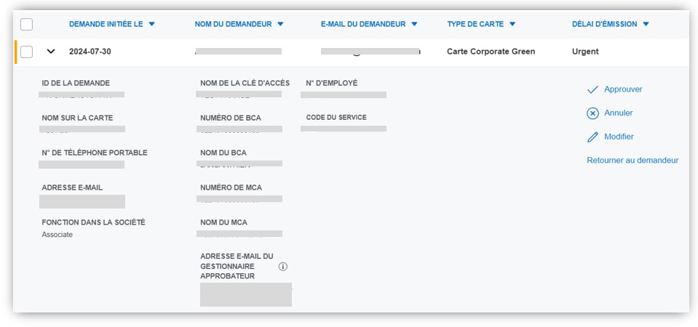Click the Délai d'émission column header

604,24
